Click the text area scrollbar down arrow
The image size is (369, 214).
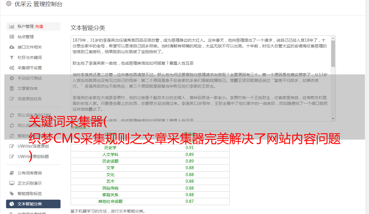coord(333,118)
